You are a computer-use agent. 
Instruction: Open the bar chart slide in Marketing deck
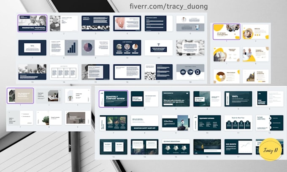(64, 48)
